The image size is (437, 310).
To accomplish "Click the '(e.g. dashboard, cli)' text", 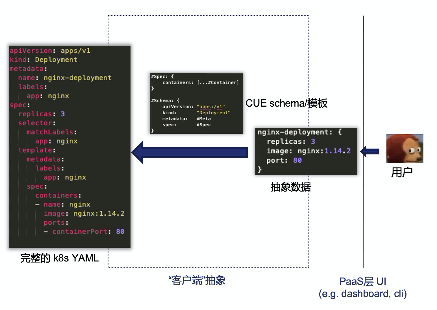I will pos(363,294).
